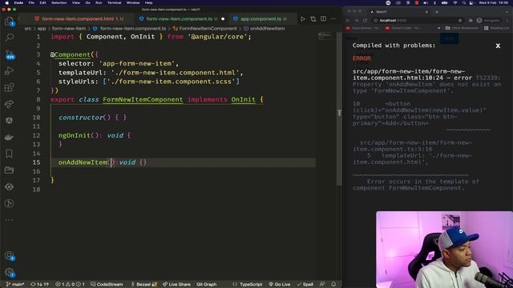This screenshot has height=288, width=513.
Task: Open the browser three-dot menu
Action: click(507, 20)
